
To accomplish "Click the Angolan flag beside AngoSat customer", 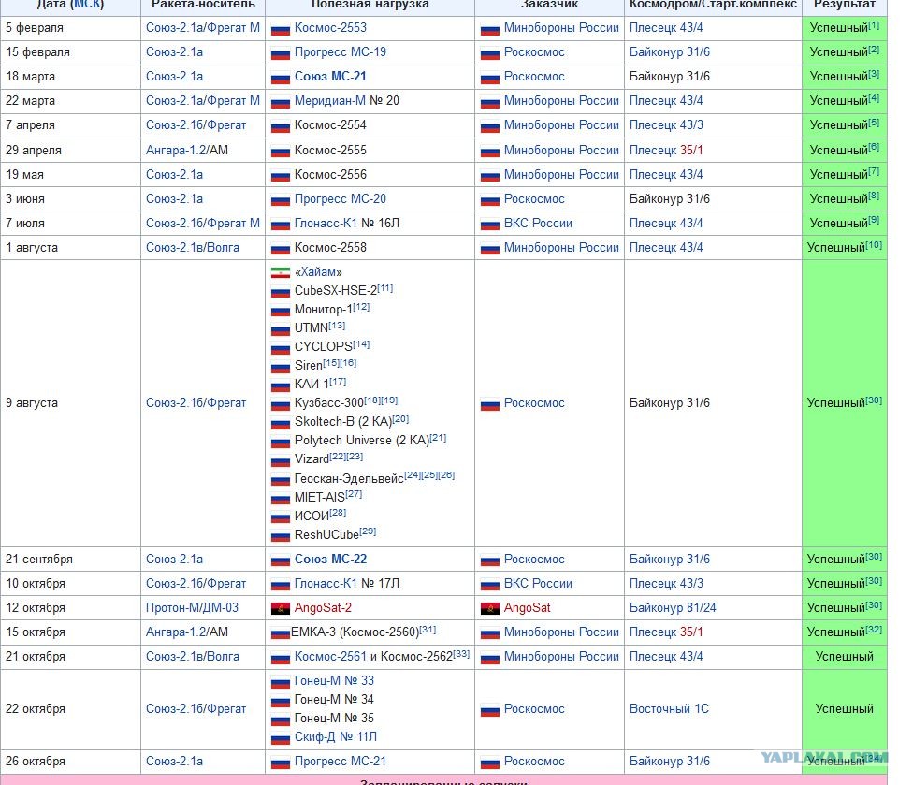I will 489,608.
